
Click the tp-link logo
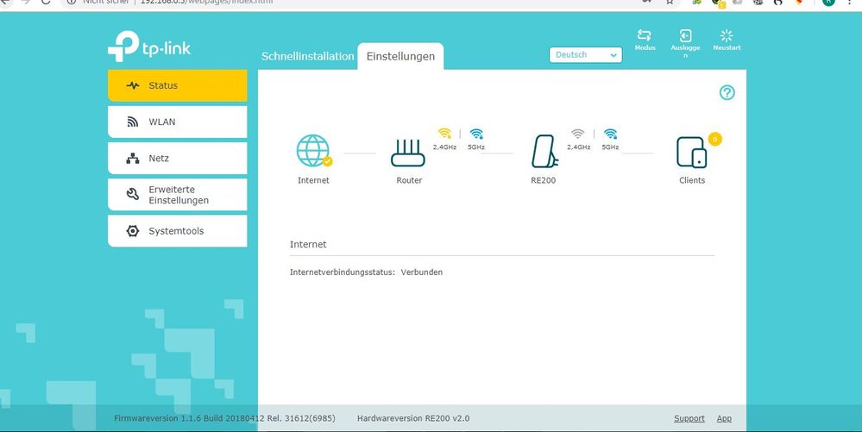coord(149,47)
